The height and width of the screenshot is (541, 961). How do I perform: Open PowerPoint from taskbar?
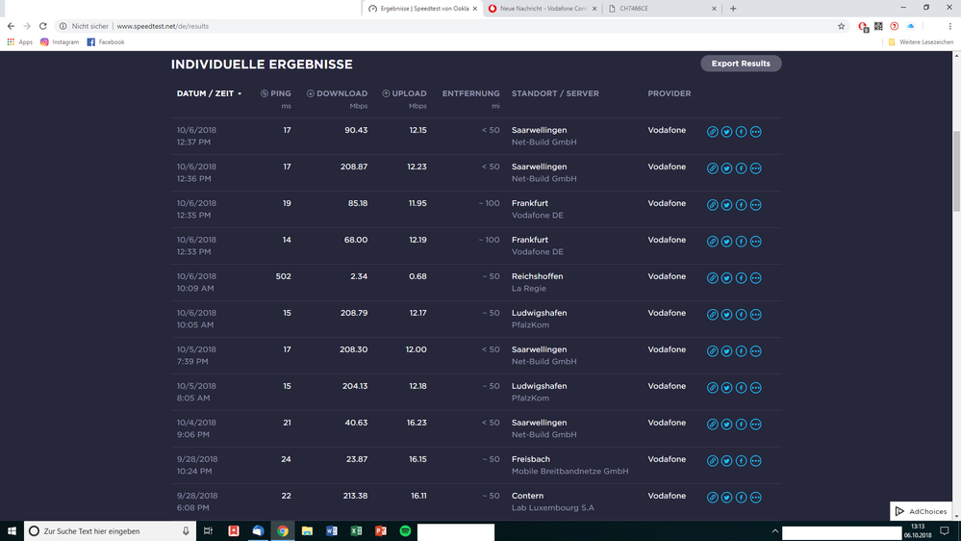381,531
